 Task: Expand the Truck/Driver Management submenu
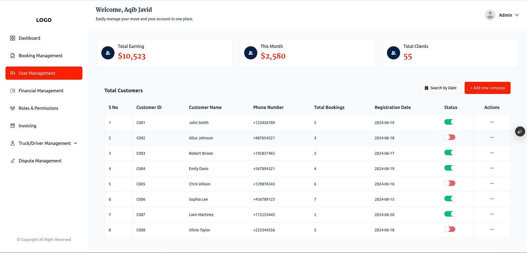76,143
